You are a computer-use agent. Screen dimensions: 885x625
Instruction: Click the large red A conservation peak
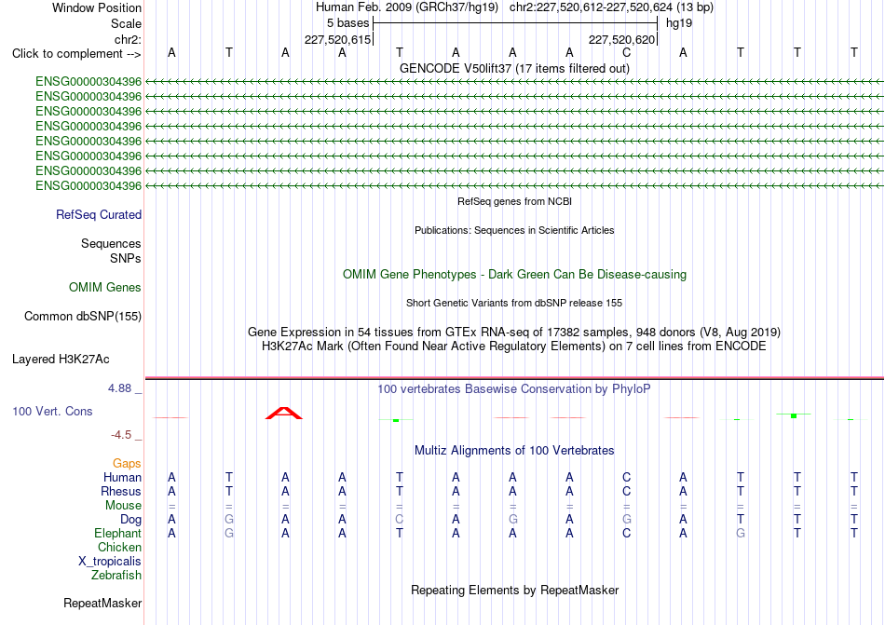284,413
